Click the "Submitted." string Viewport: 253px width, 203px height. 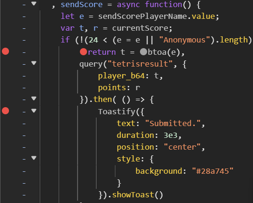tap(173, 123)
